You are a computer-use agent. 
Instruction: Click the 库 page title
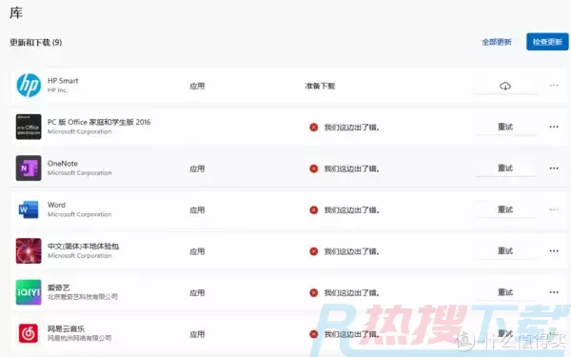(x=16, y=12)
